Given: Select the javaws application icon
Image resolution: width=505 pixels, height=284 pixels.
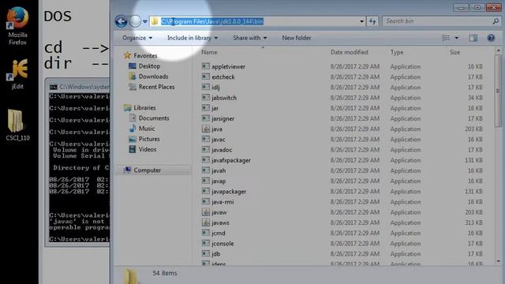Looking at the screenshot, I should [205, 222].
